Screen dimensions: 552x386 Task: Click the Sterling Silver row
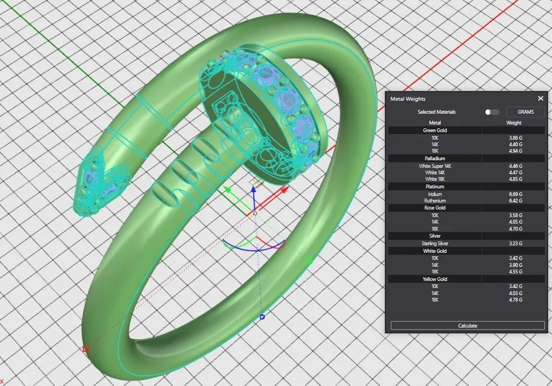point(466,244)
